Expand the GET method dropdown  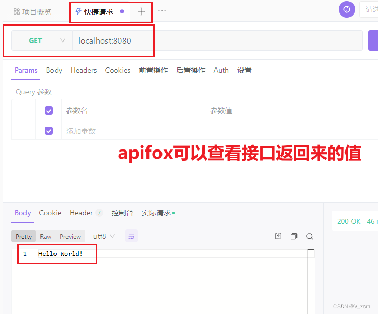[x=42, y=40]
